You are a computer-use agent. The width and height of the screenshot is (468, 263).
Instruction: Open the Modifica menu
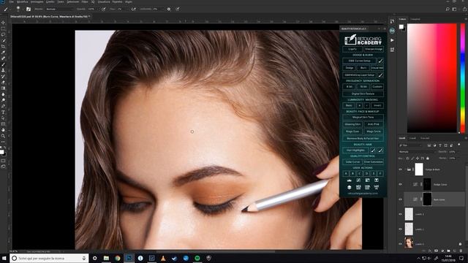tap(23, 1)
